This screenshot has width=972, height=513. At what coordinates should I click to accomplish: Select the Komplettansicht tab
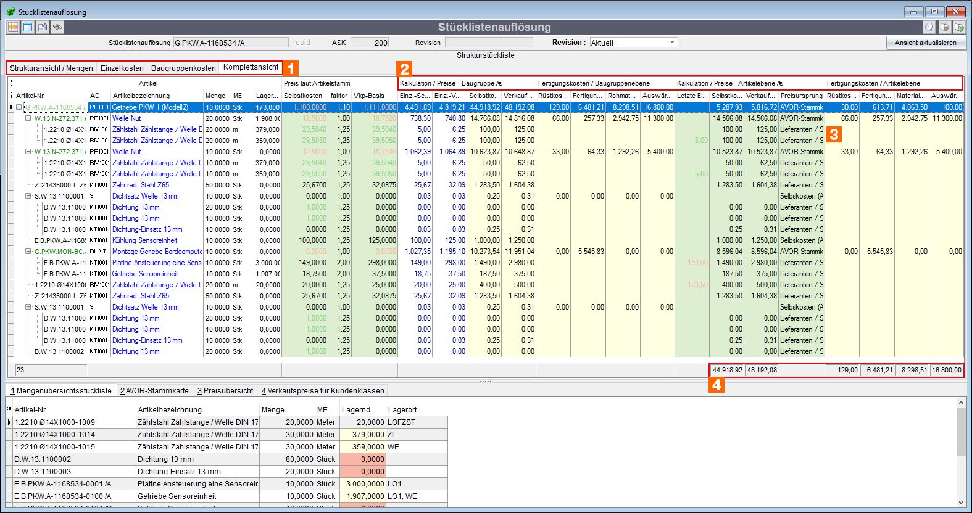251,67
